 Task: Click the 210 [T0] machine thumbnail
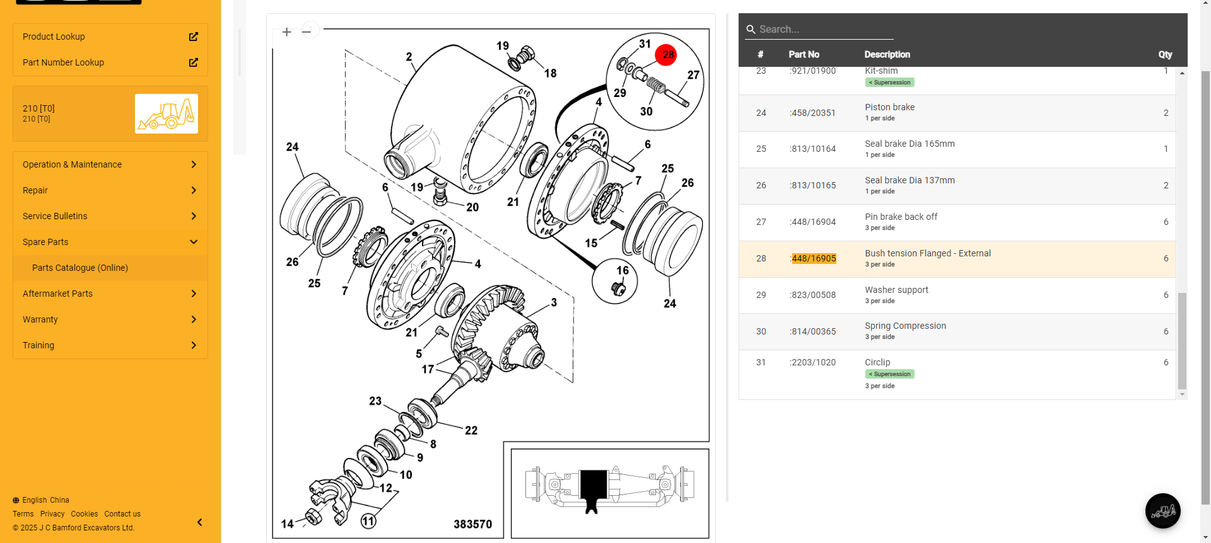click(x=167, y=114)
